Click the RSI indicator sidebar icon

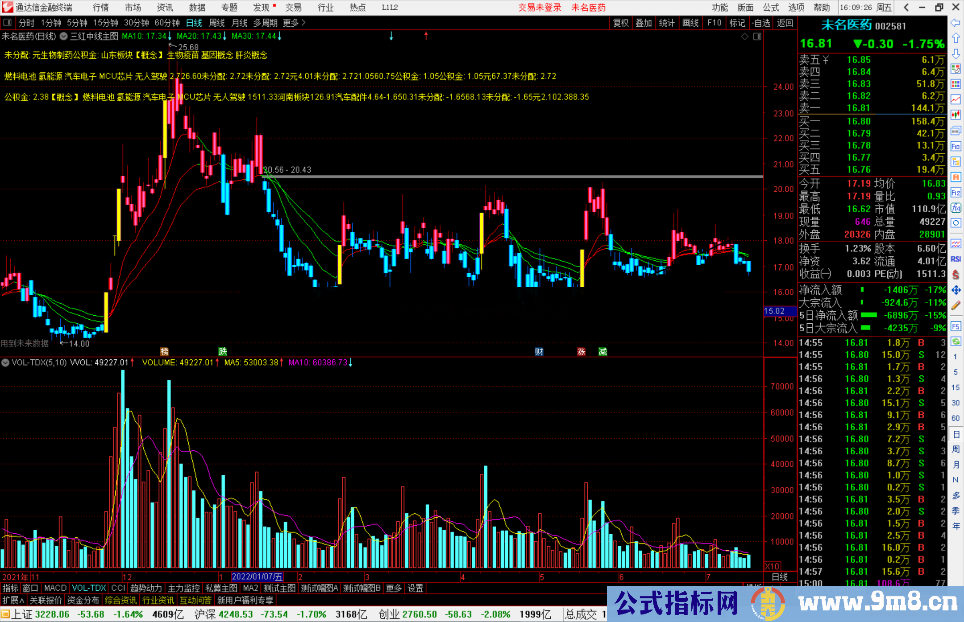click(x=956, y=259)
